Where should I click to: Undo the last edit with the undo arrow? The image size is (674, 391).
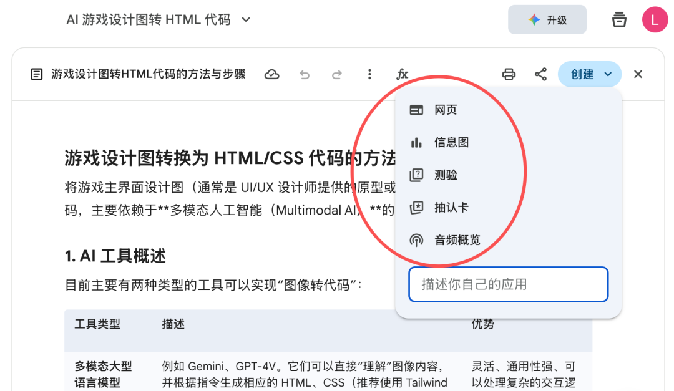(305, 75)
